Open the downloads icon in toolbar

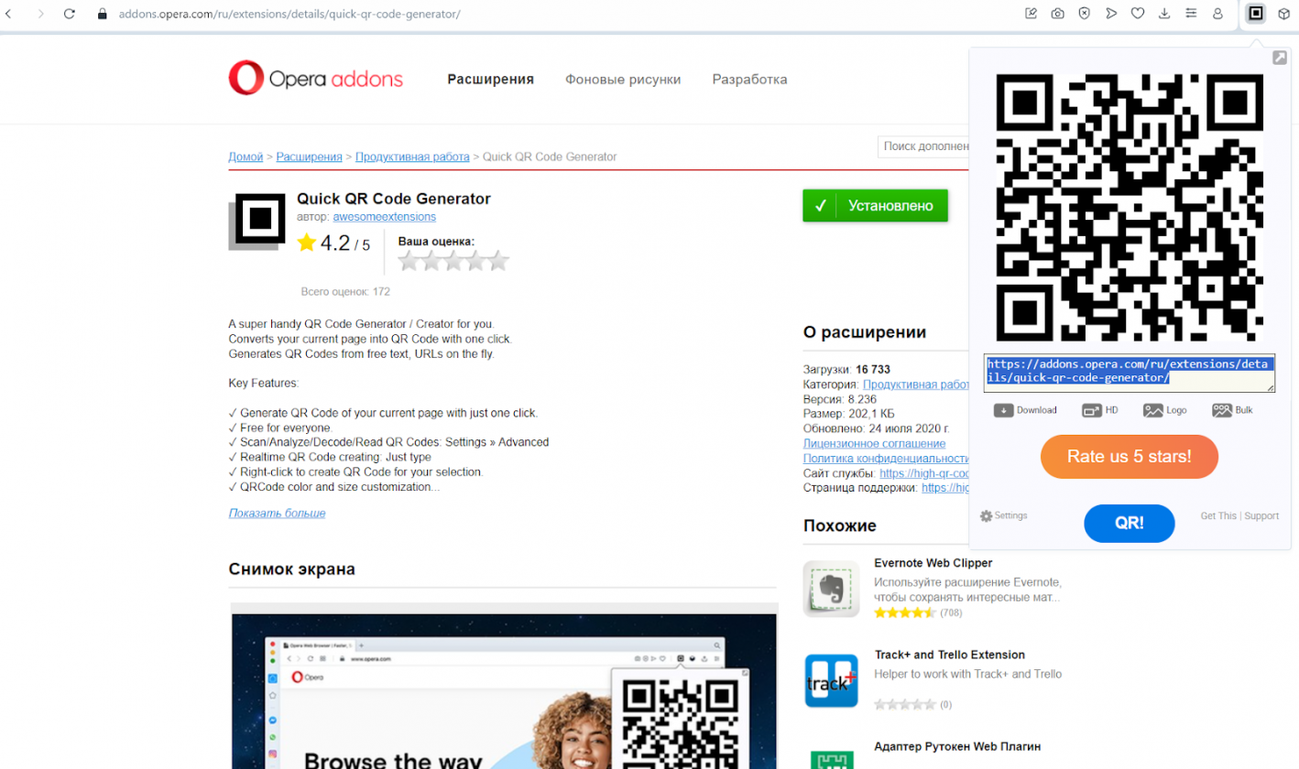pos(1164,14)
